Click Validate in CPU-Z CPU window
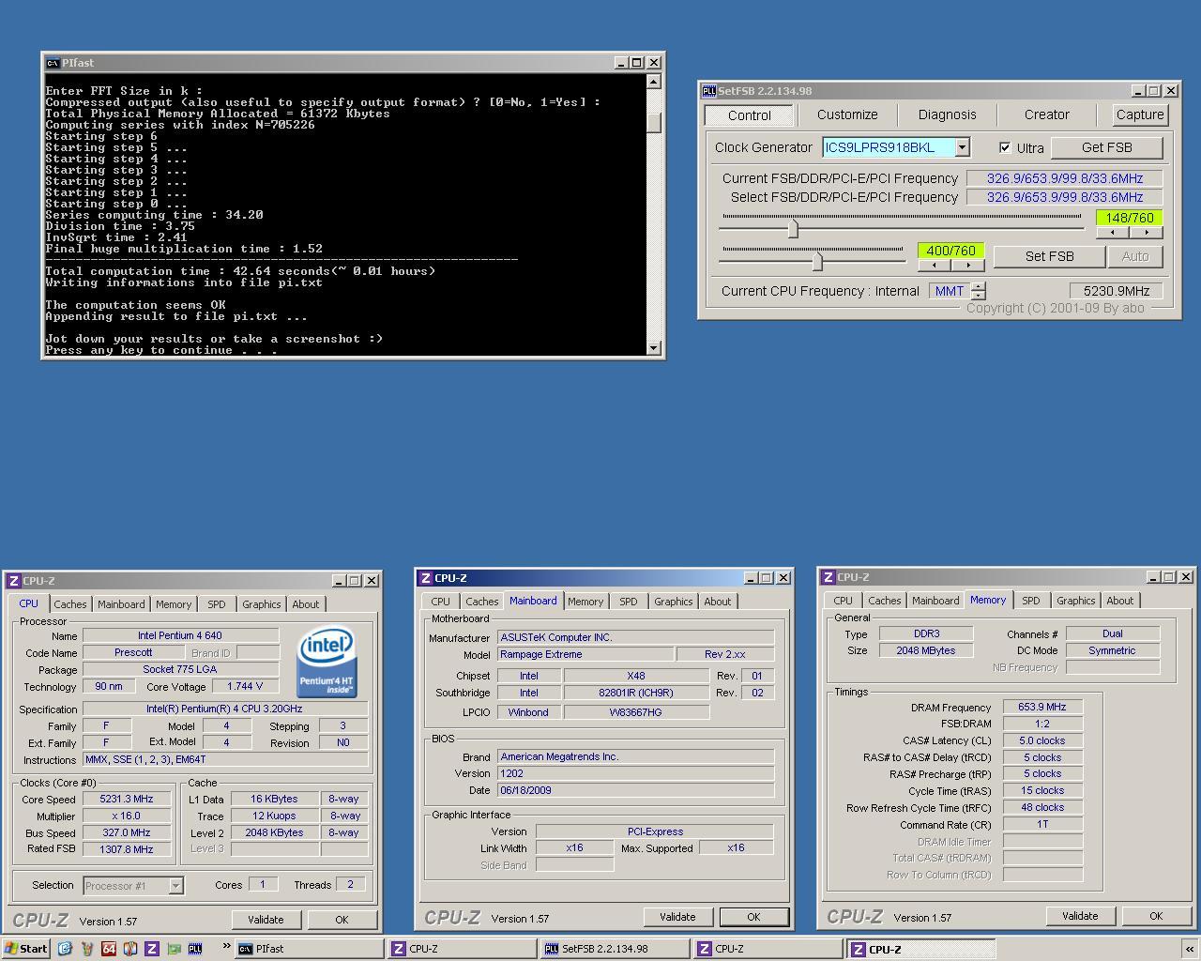The width and height of the screenshot is (1201, 961). coord(266,920)
